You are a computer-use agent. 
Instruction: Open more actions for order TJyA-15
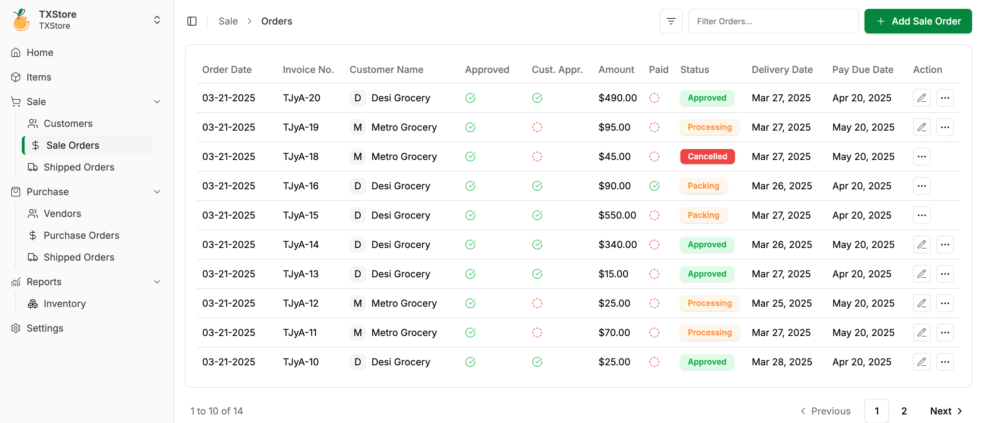pyautogui.click(x=921, y=215)
